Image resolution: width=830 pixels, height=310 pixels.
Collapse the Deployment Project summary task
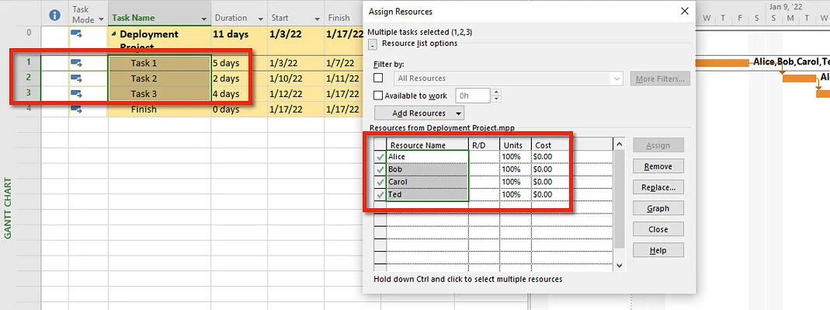[114, 35]
